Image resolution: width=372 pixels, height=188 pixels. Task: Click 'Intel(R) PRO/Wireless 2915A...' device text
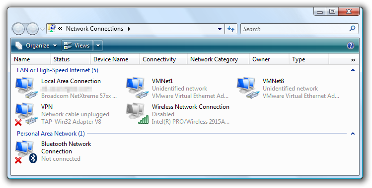click(191, 122)
